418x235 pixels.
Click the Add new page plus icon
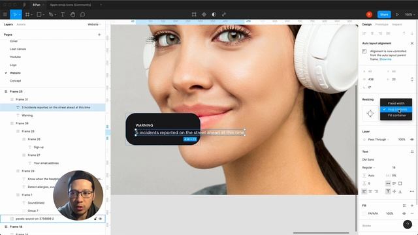(99, 35)
